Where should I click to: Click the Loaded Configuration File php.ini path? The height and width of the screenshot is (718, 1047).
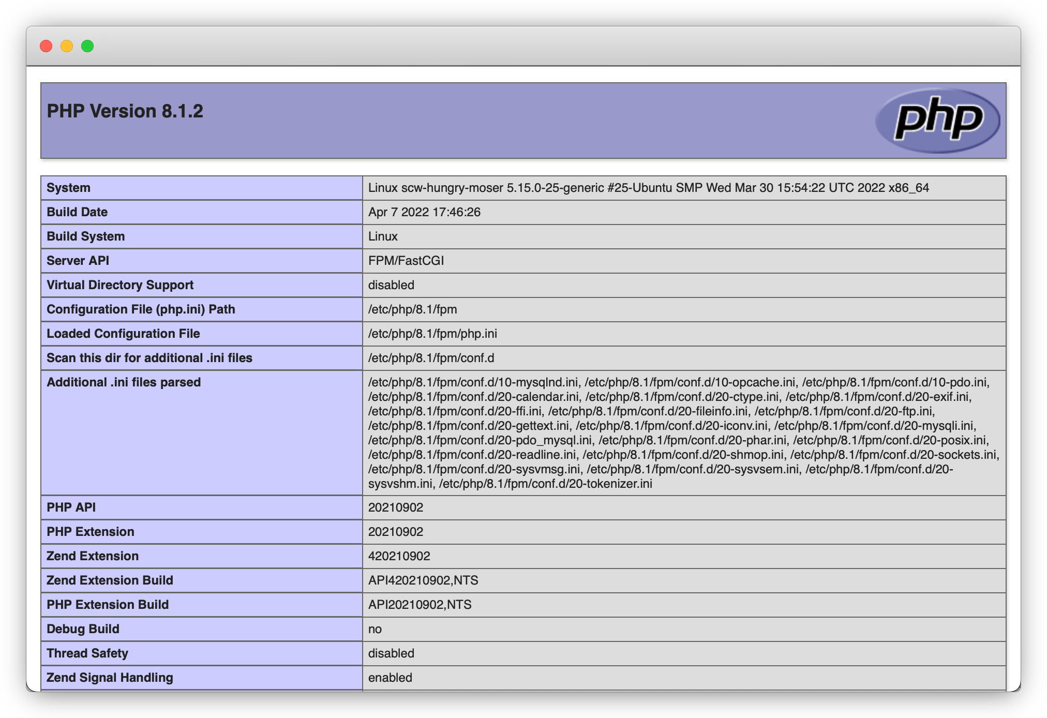(432, 334)
